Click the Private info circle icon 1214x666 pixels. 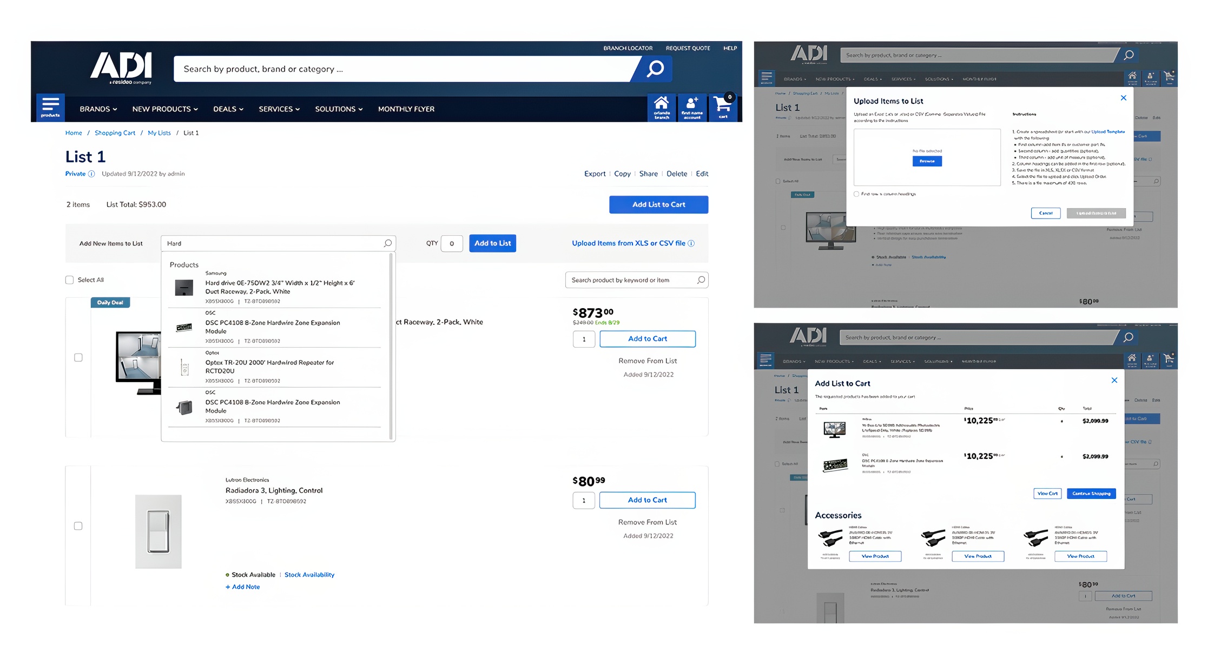click(91, 174)
